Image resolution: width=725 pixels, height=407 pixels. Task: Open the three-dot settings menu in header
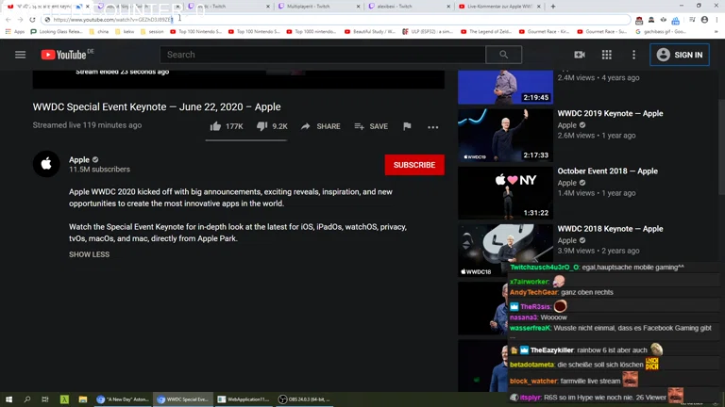[633, 55]
